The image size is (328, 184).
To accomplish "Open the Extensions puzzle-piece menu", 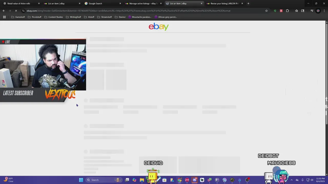I will tap(287, 11).
